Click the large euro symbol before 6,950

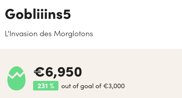coord(39,72)
